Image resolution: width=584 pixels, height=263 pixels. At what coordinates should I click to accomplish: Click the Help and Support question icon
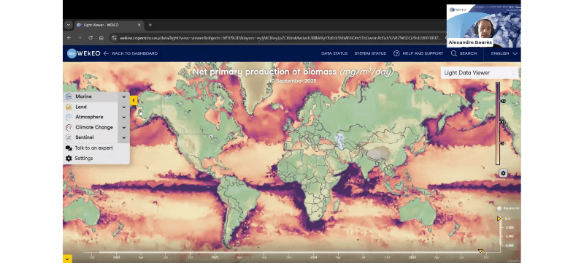tap(396, 53)
